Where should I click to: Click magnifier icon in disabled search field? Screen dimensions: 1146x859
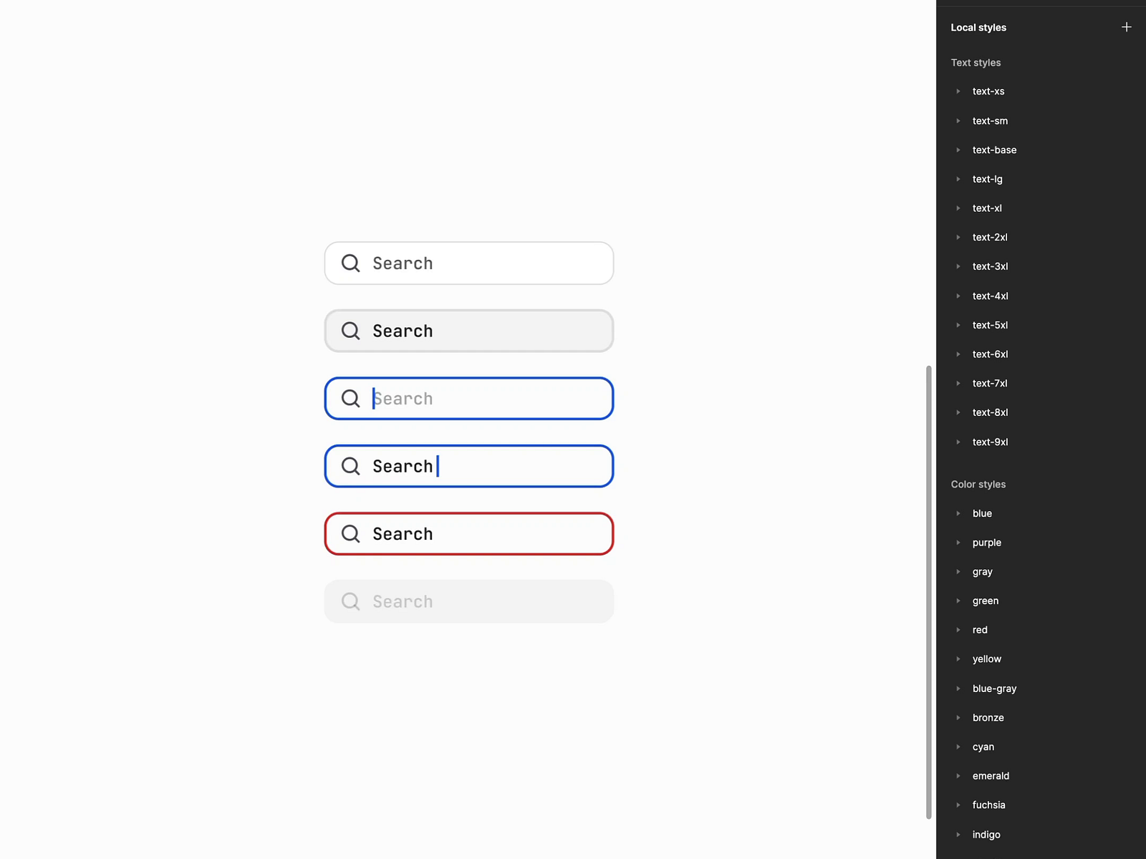[350, 601]
